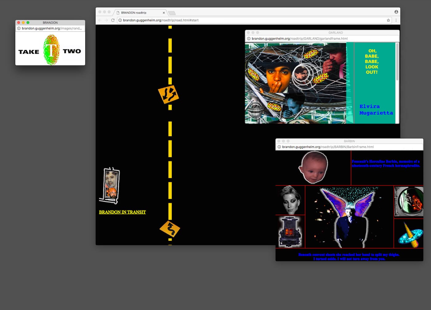Click the TAKE text in BRANDON popup
The image size is (431, 310).
point(29,52)
